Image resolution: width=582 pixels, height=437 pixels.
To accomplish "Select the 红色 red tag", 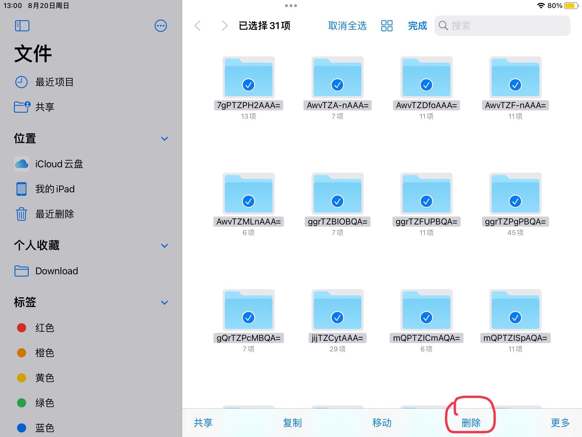I will pos(36,328).
